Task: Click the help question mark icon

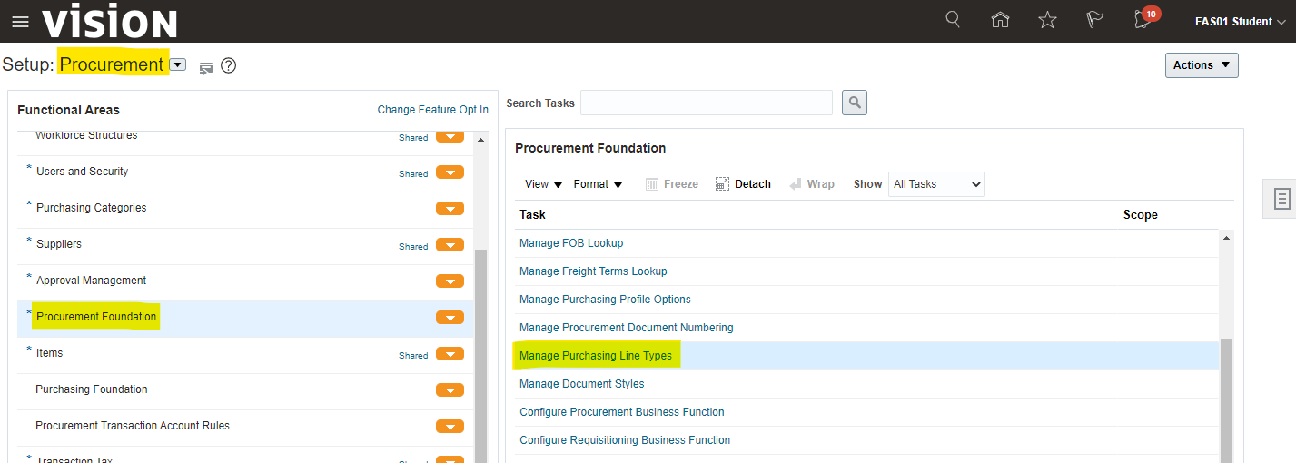Action: tap(229, 65)
